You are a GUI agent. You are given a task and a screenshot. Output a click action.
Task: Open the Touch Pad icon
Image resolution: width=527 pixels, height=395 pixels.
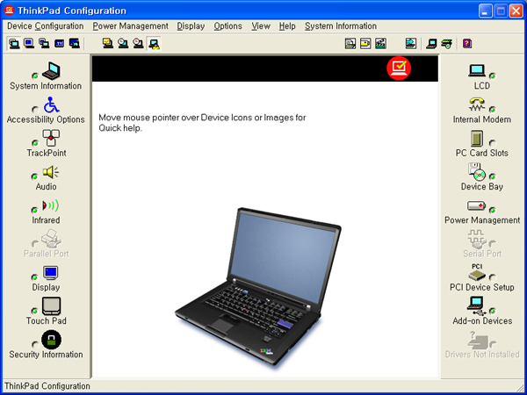click(51, 306)
